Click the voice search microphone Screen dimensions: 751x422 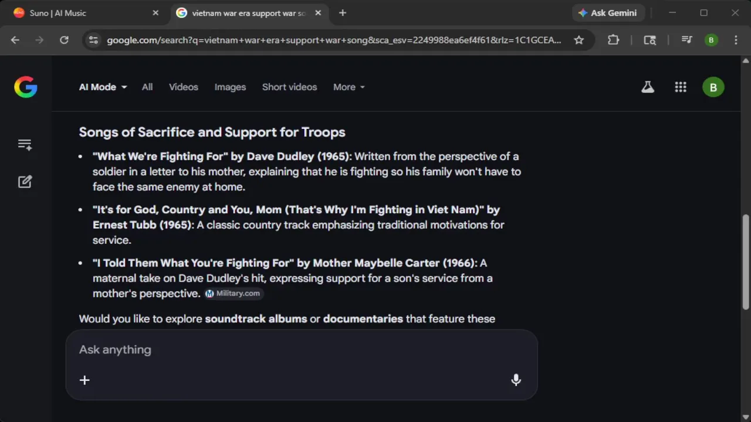pyautogui.click(x=516, y=380)
